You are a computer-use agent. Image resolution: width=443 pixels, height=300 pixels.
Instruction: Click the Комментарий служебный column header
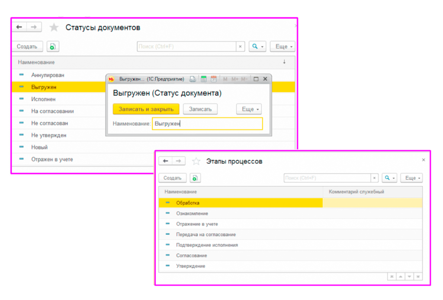(356, 192)
